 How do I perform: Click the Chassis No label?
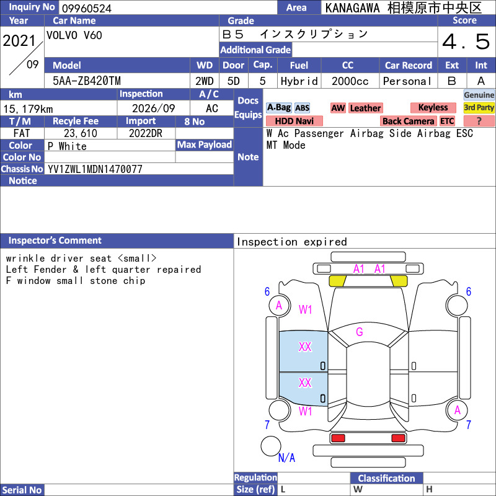[x=22, y=169]
